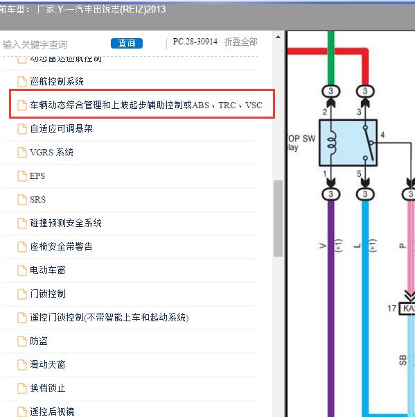415x417 pixels.
Task: Select the SRS entry
Action: tap(37, 199)
